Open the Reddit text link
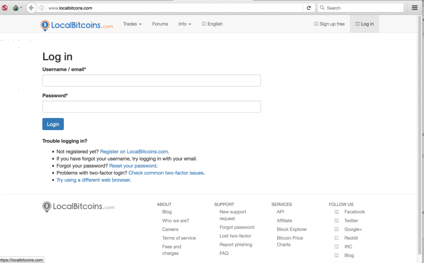This screenshot has width=424, height=263. [x=351, y=238]
